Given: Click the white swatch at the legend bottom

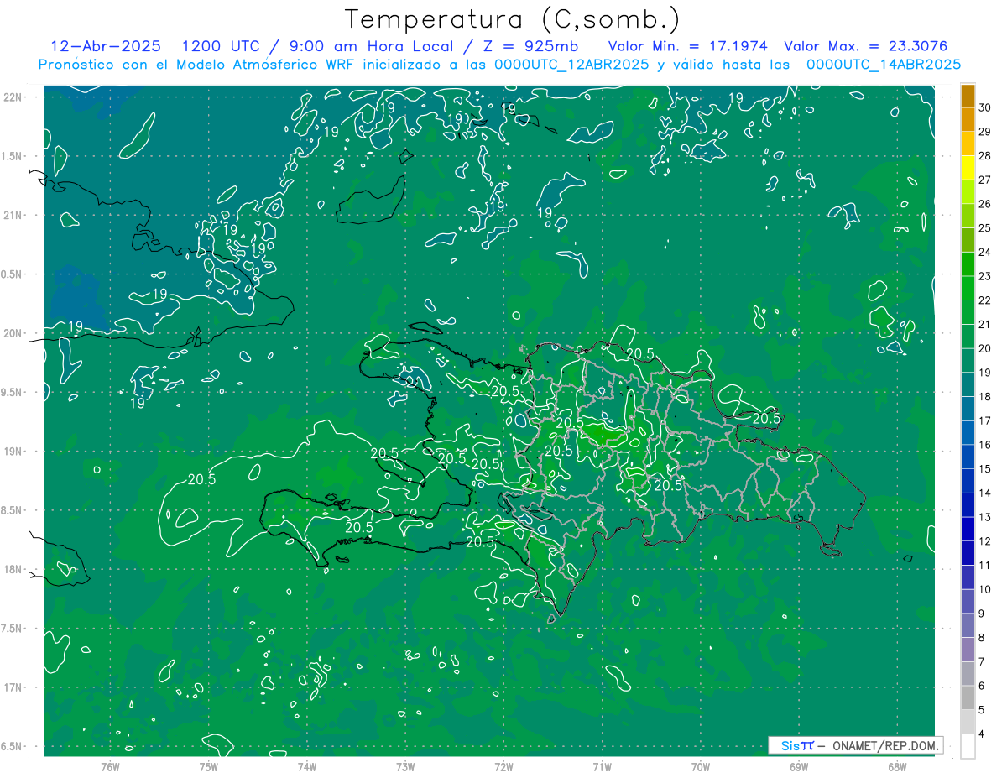Looking at the screenshot, I should (x=968, y=746).
